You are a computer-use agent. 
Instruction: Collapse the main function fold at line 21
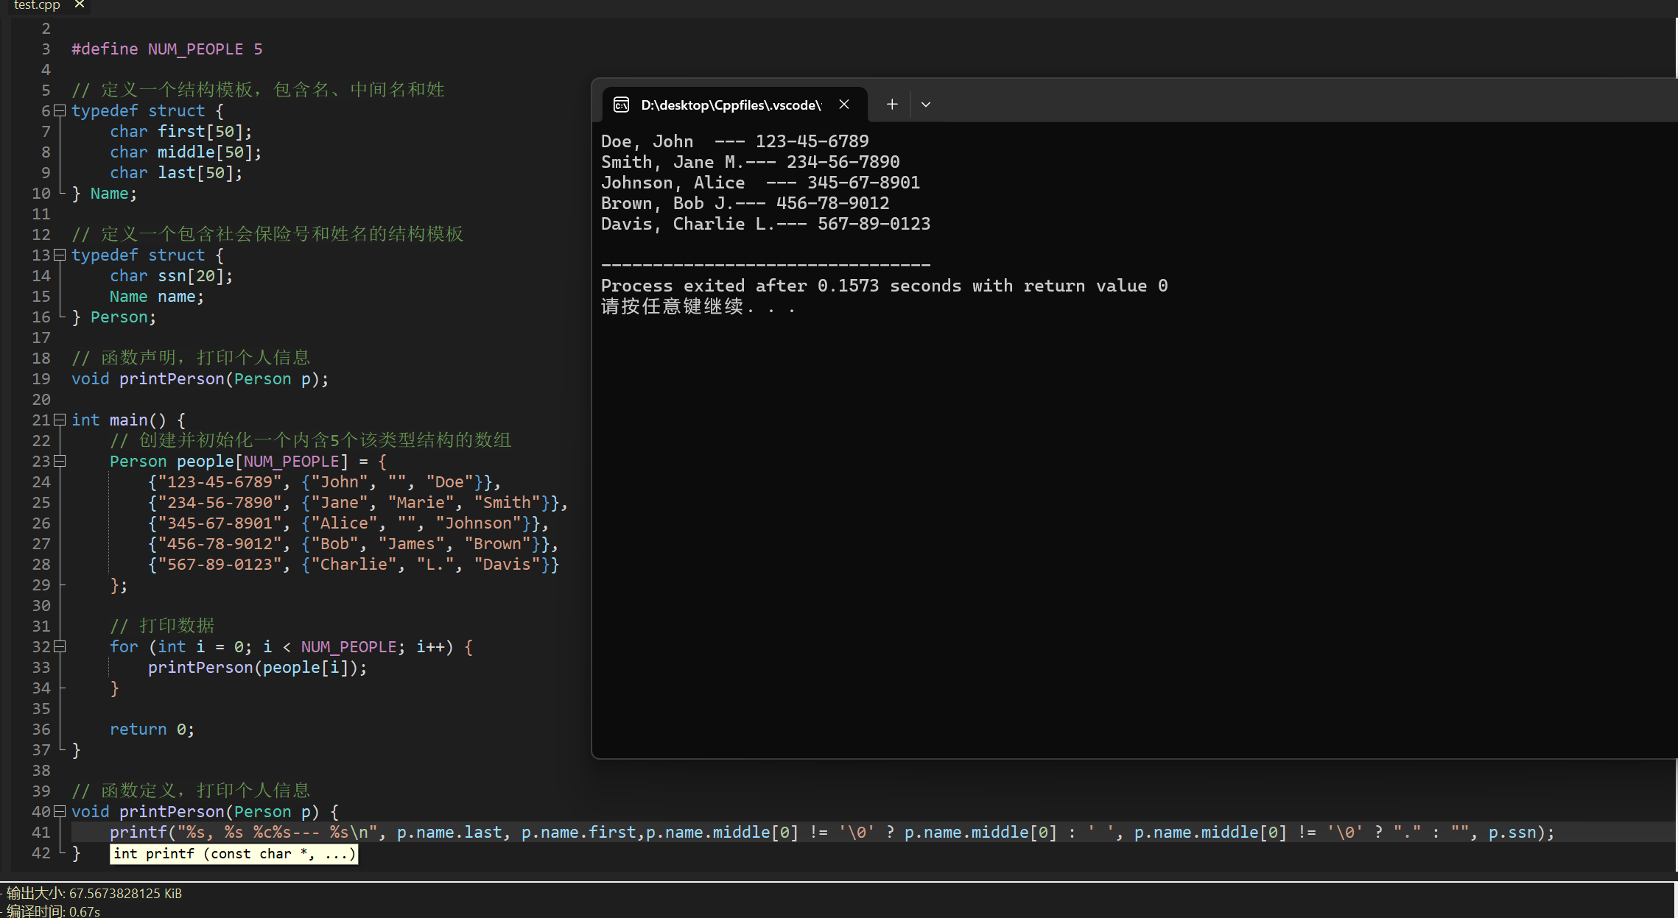tap(60, 420)
